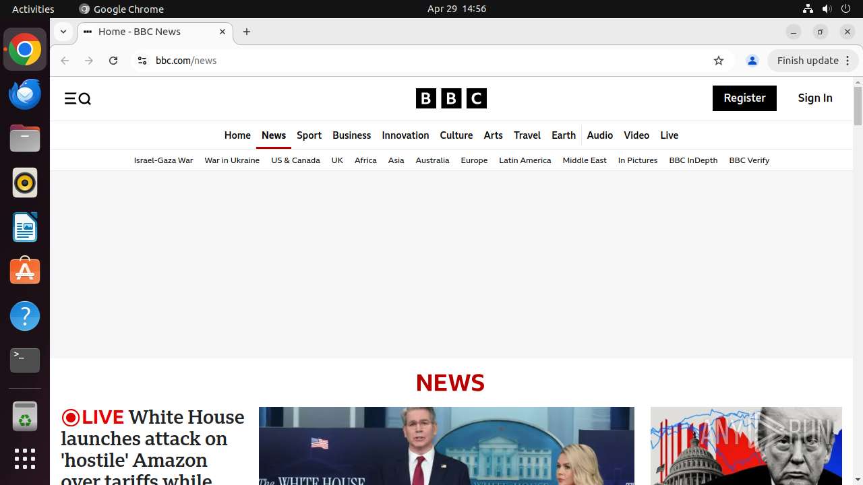Open Activities overview
This screenshot has width=863, height=485.
click(33, 9)
